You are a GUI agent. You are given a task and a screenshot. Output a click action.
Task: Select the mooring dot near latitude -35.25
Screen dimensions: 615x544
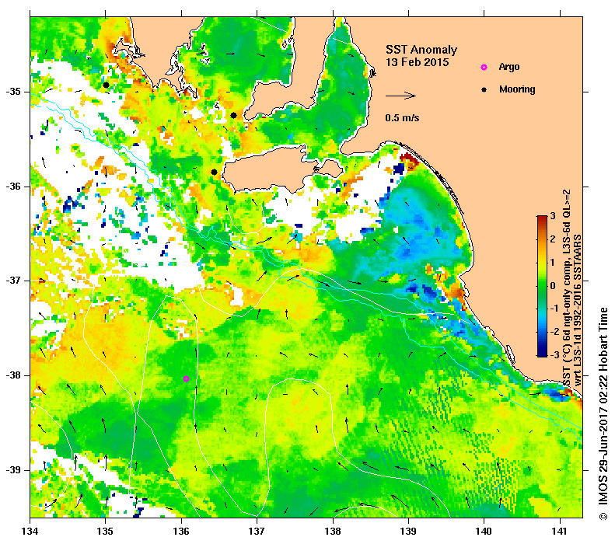(233, 115)
